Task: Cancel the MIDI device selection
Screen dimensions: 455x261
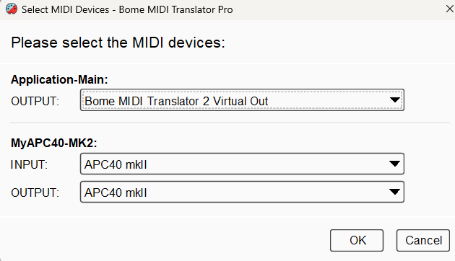Action: pyautogui.click(x=423, y=240)
